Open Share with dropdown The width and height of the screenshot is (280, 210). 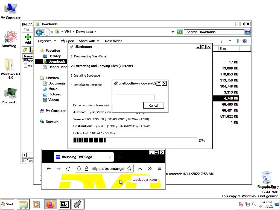click(89, 41)
